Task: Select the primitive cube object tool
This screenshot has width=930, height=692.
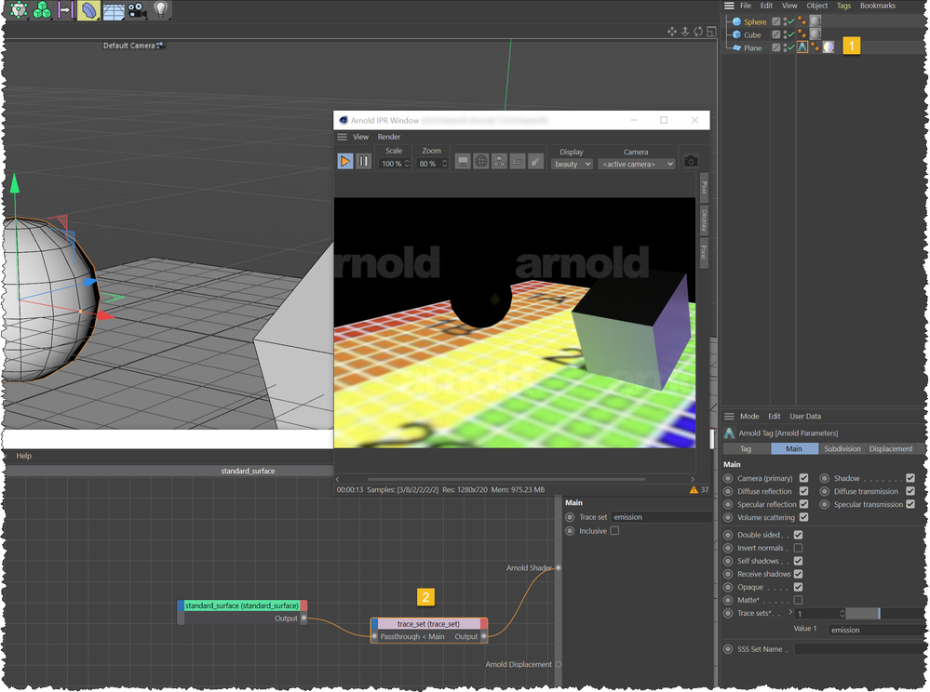Action: click(x=19, y=9)
